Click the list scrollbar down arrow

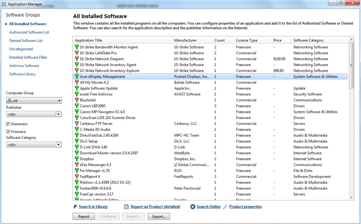click(x=351, y=198)
